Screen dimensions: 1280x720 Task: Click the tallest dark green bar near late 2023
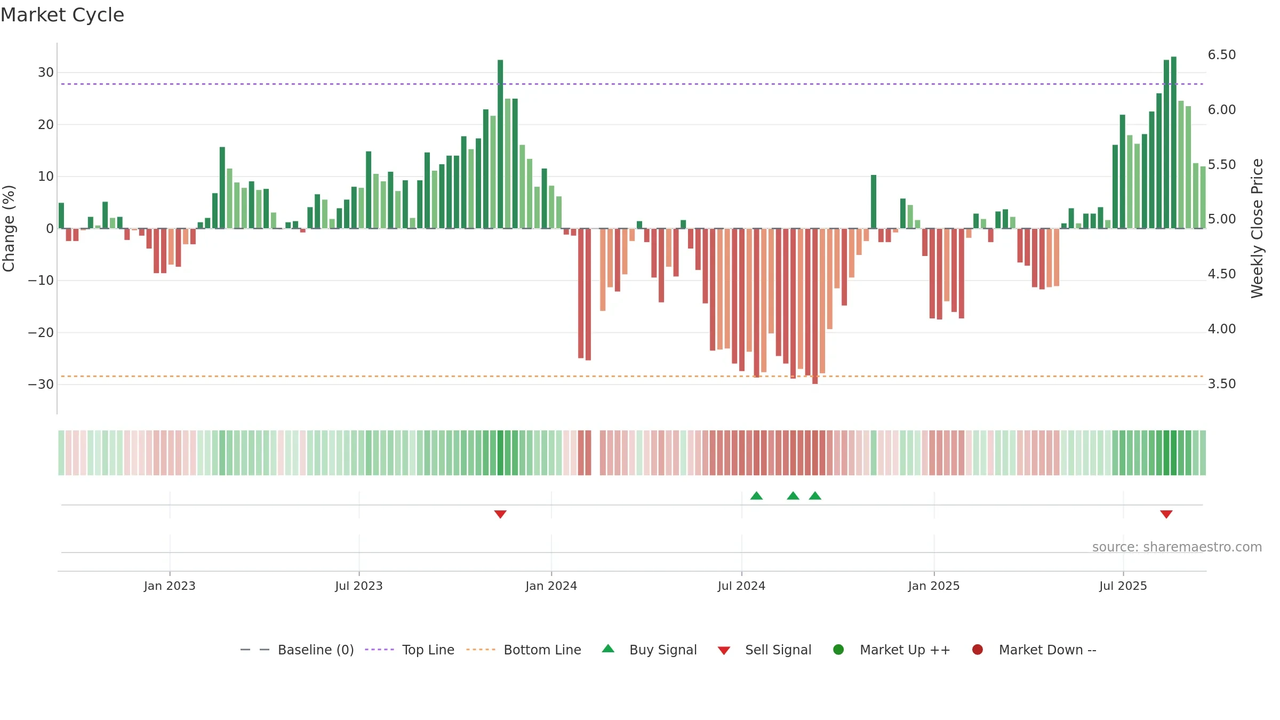500,144
